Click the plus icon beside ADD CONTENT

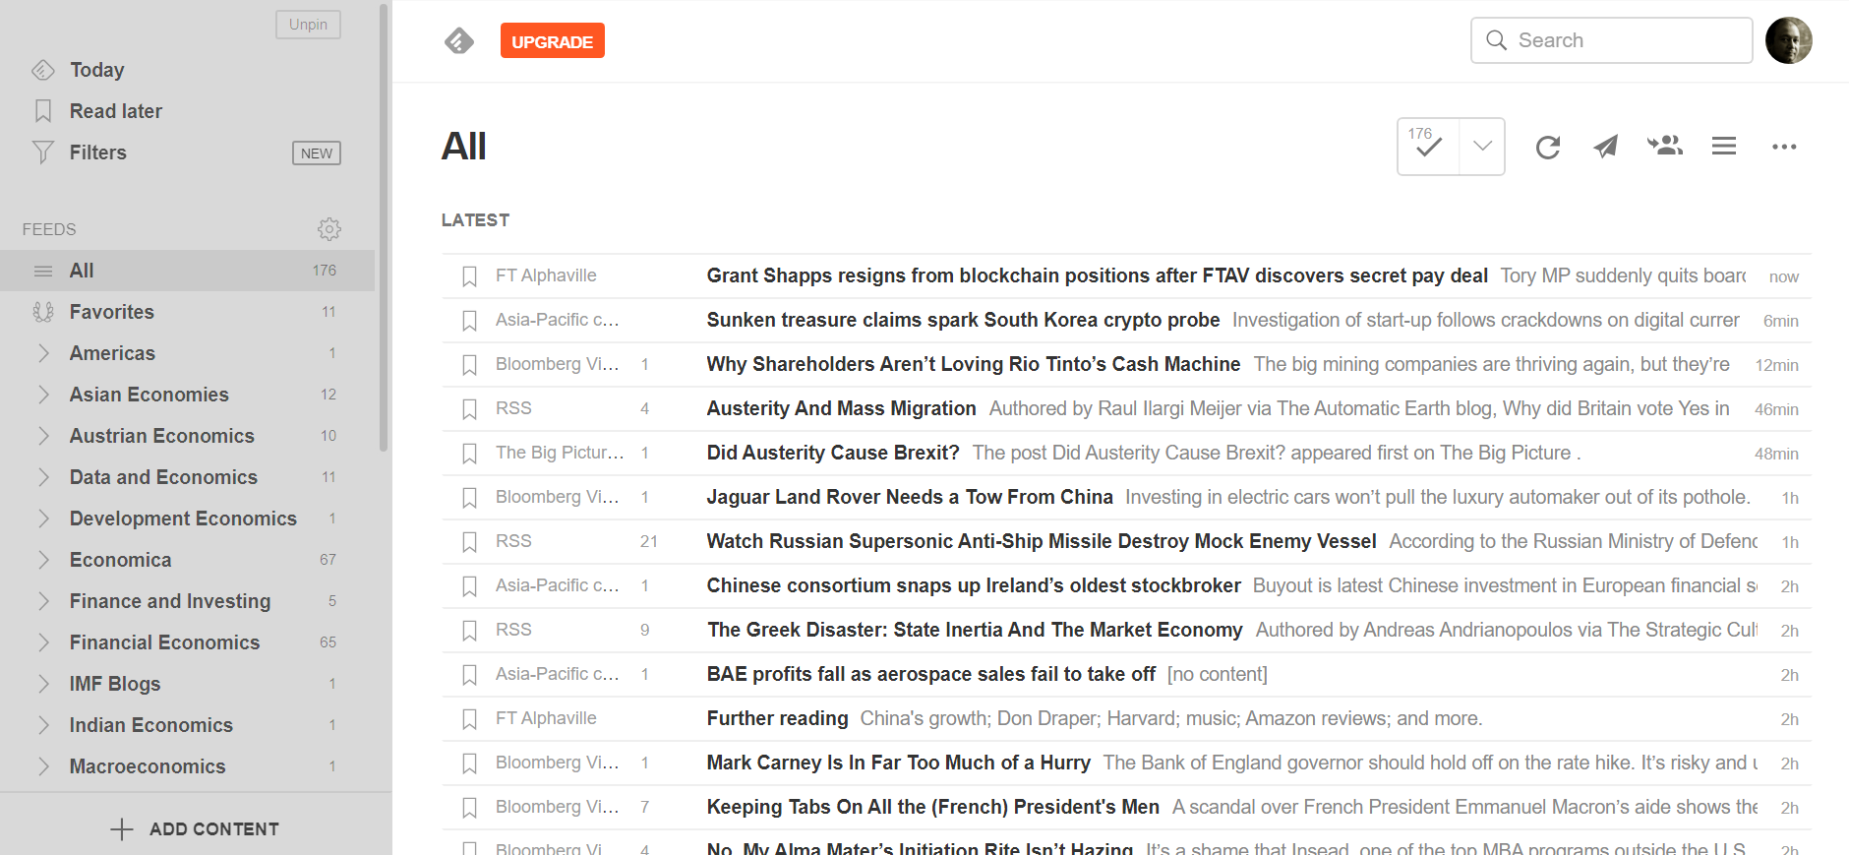coord(121,829)
